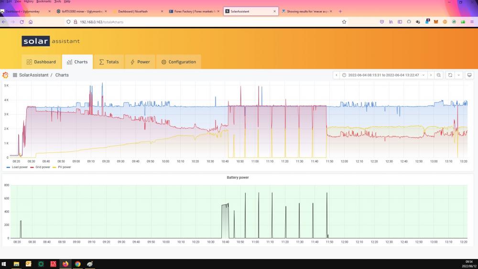Switch to the Totals tab

pyautogui.click(x=109, y=62)
